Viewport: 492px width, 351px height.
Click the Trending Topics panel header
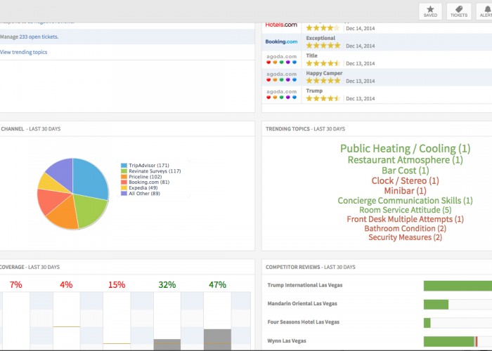tap(305, 128)
